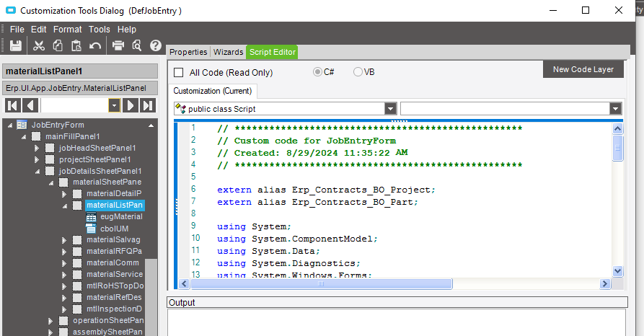
Task: Collapse the materialListPan node
Action: (x=65, y=205)
